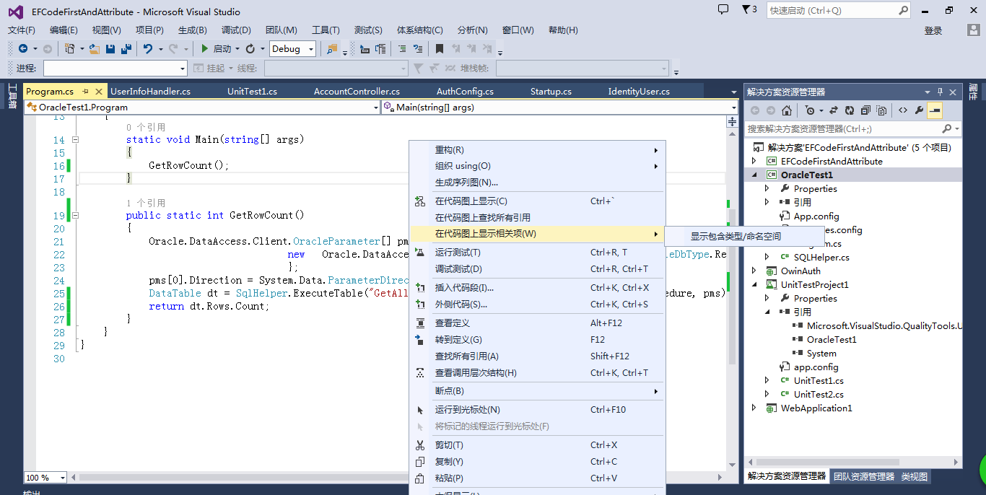
Task: Click the 登录 sign-in link
Action: coord(933,30)
